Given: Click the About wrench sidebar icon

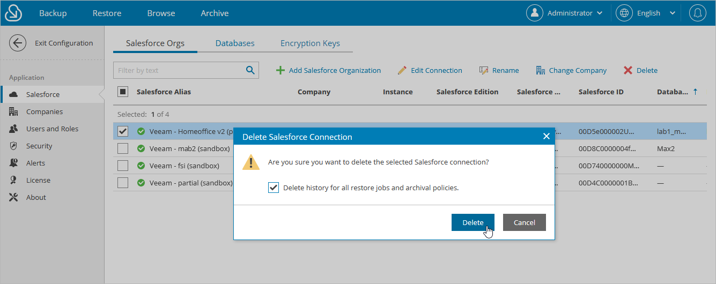Looking at the screenshot, I should 14,197.
